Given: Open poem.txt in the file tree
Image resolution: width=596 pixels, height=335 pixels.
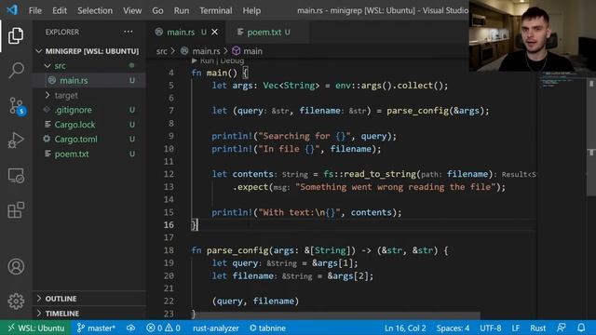Looking at the screenshot, I should pyautogui.click(x=89, y=154).
